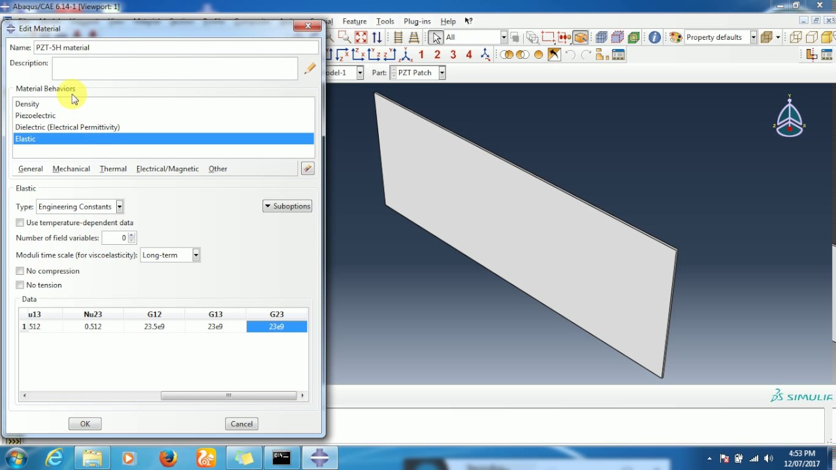The image size is (836, 470).
Task: Click OK in Edit Material dialog
Action: 85,424
